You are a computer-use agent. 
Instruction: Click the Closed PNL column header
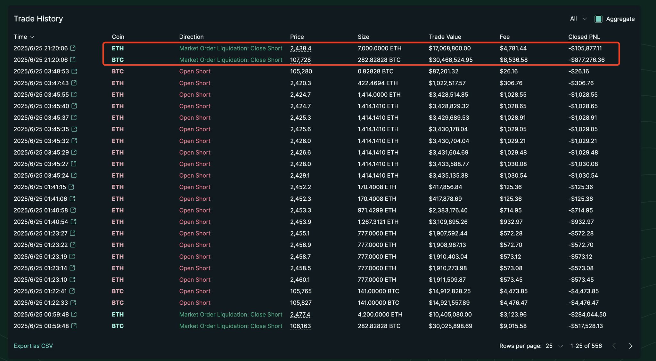pos(584,37)
